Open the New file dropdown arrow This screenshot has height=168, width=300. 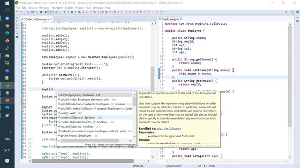point(21,12)
